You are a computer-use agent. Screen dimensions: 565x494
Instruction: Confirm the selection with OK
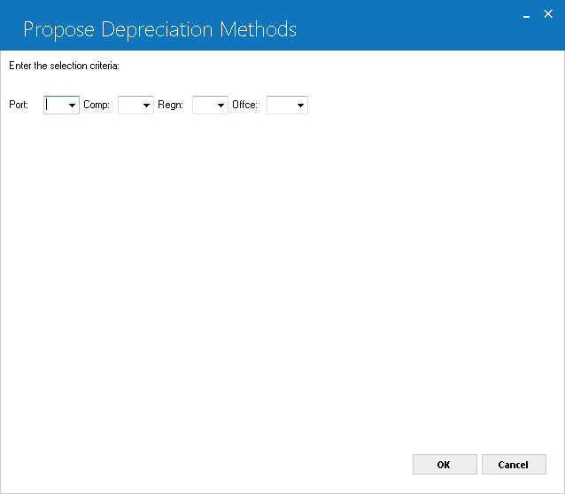[x=445, y=465]
